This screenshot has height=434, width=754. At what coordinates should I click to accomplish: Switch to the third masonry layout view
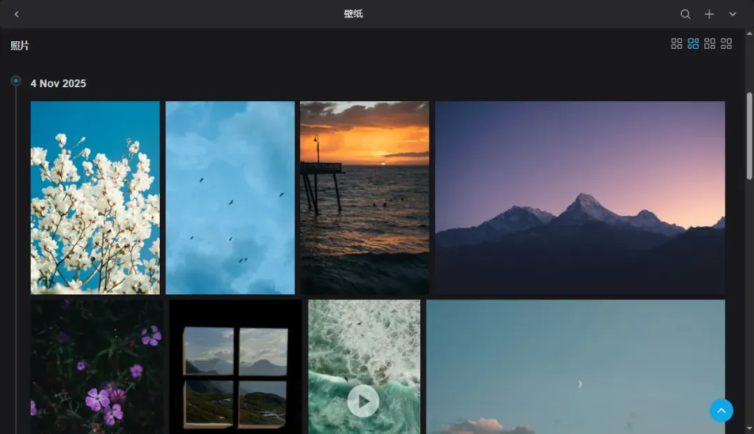710,43
